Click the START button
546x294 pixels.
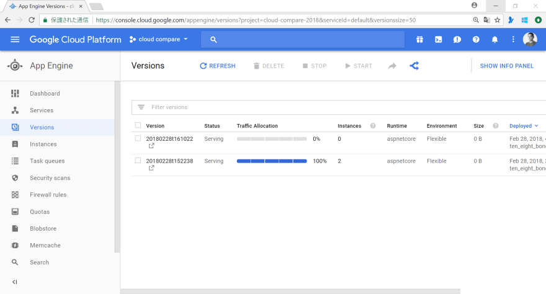tap(359, 66)
